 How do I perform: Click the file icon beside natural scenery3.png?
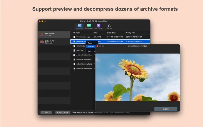click(x=74, y=64)
